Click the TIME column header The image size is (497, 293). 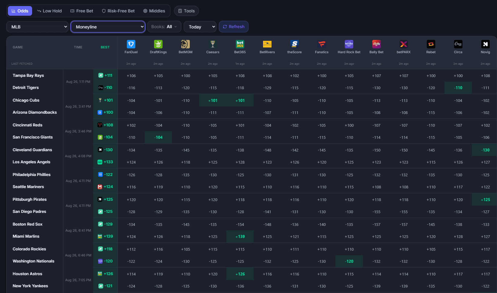[x=78, y=47]
